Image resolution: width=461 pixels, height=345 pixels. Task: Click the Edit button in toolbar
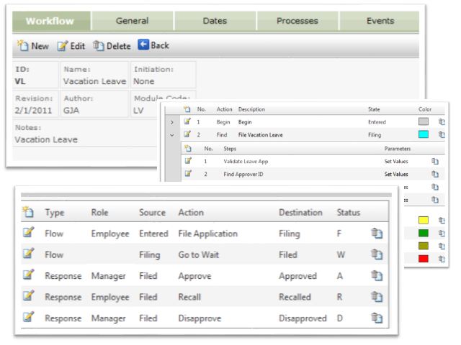coord(71,46)
